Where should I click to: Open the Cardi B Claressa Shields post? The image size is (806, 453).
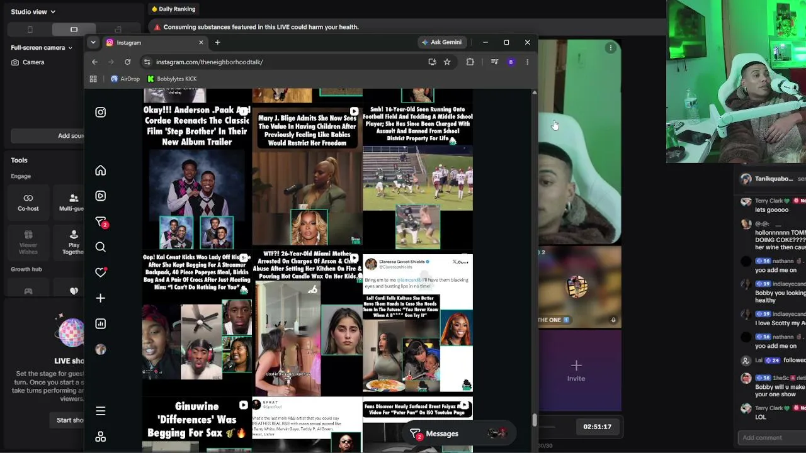(417, 323)
